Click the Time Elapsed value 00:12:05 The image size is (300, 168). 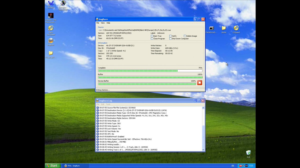(169, 51)
